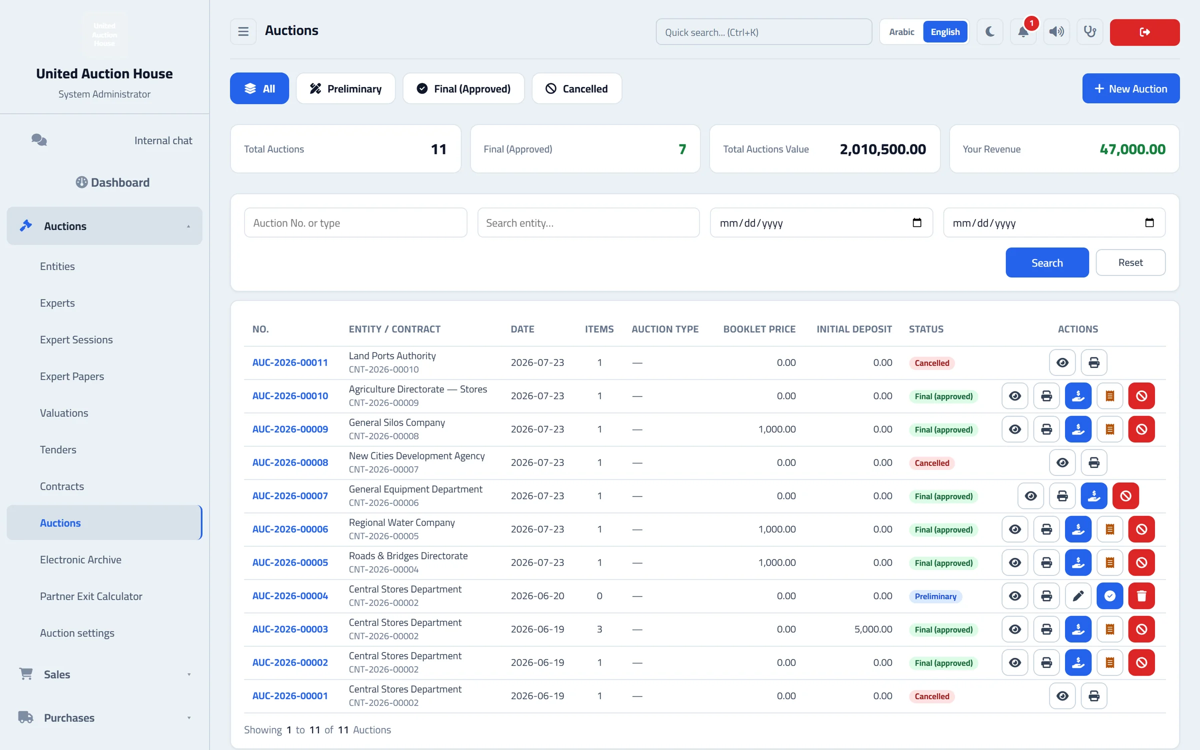Viewport: 1200px width, 750px height.
Task: Select the Cancelled filter tab
Action: pyautogui.click(x=576, y=88)
